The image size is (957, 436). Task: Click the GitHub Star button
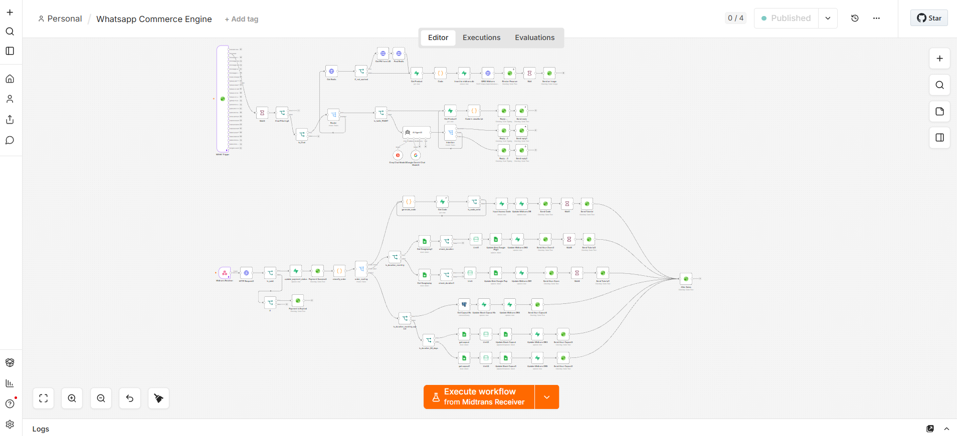(929, 18)
